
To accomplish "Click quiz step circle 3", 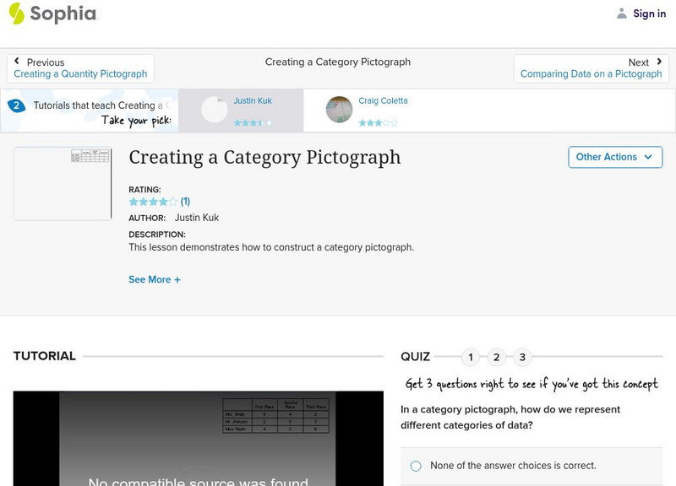I will (x=521, y=357).
